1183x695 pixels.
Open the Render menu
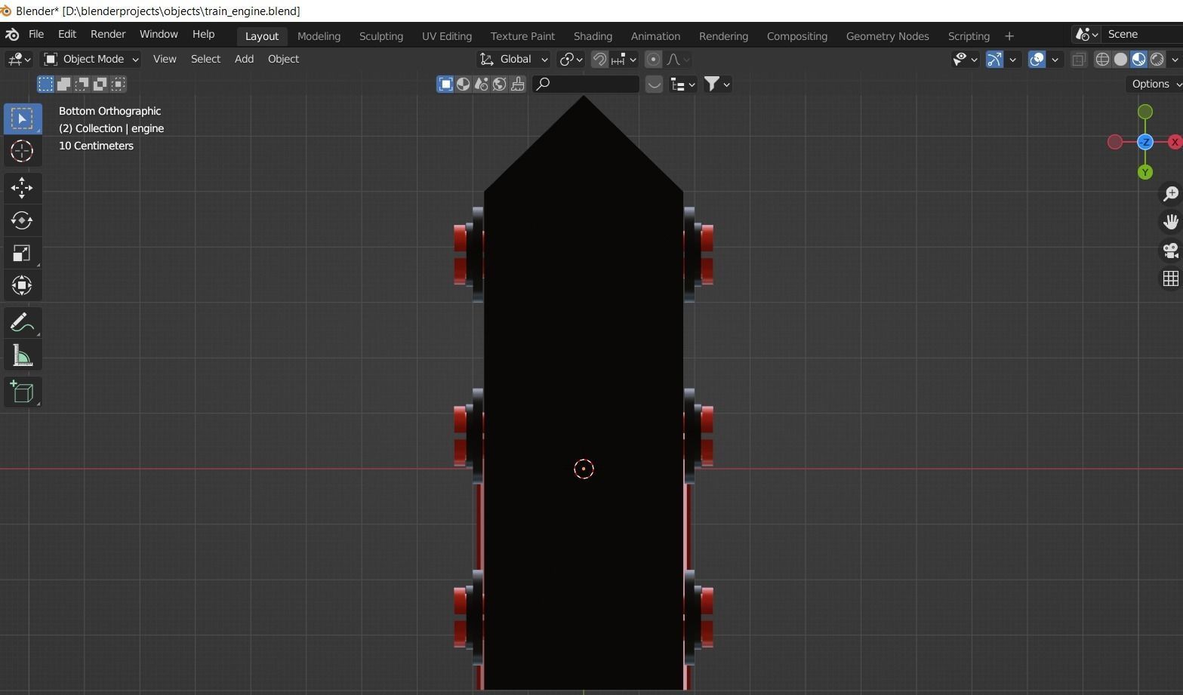tap(108, 35)
